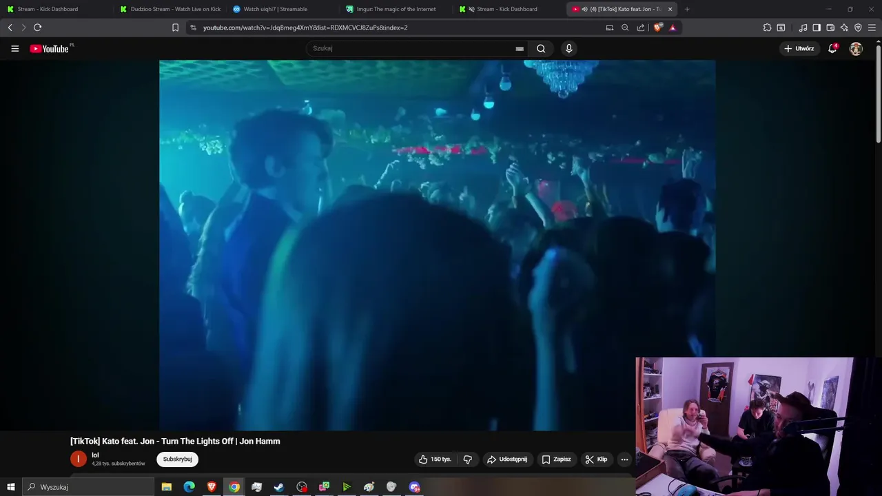Like the video with 150 tys. button

435,459
